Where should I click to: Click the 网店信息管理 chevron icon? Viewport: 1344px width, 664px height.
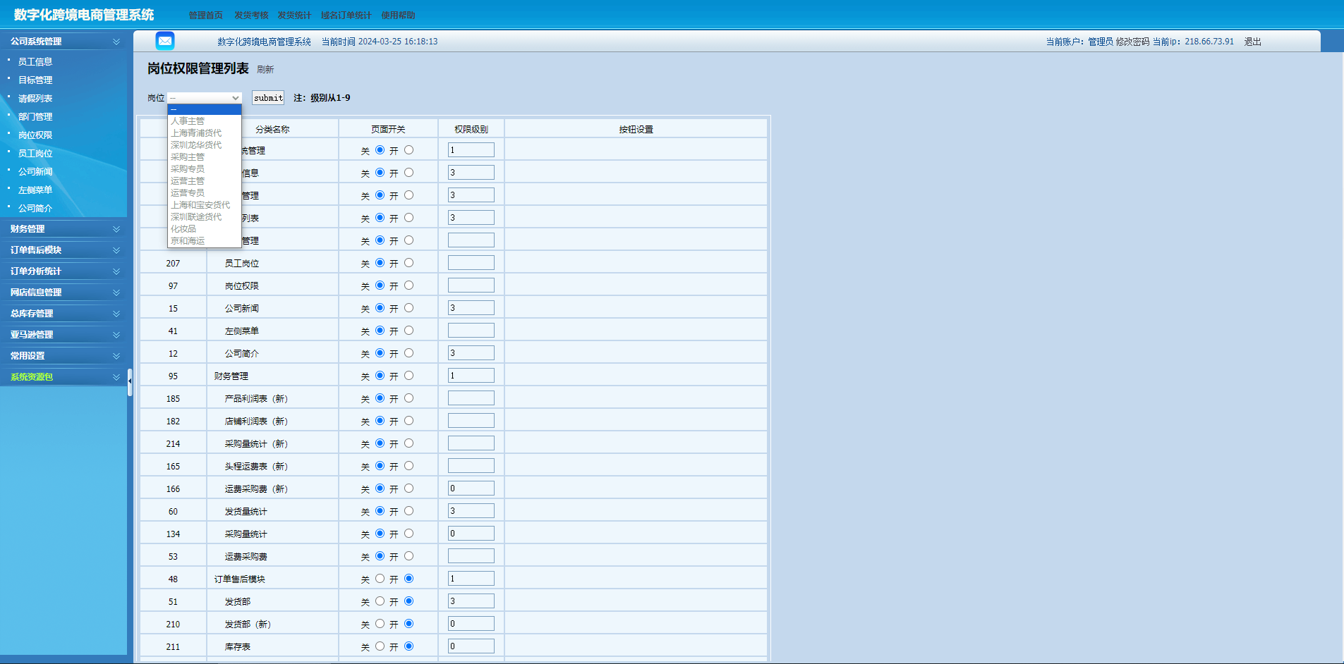point(116,293)
